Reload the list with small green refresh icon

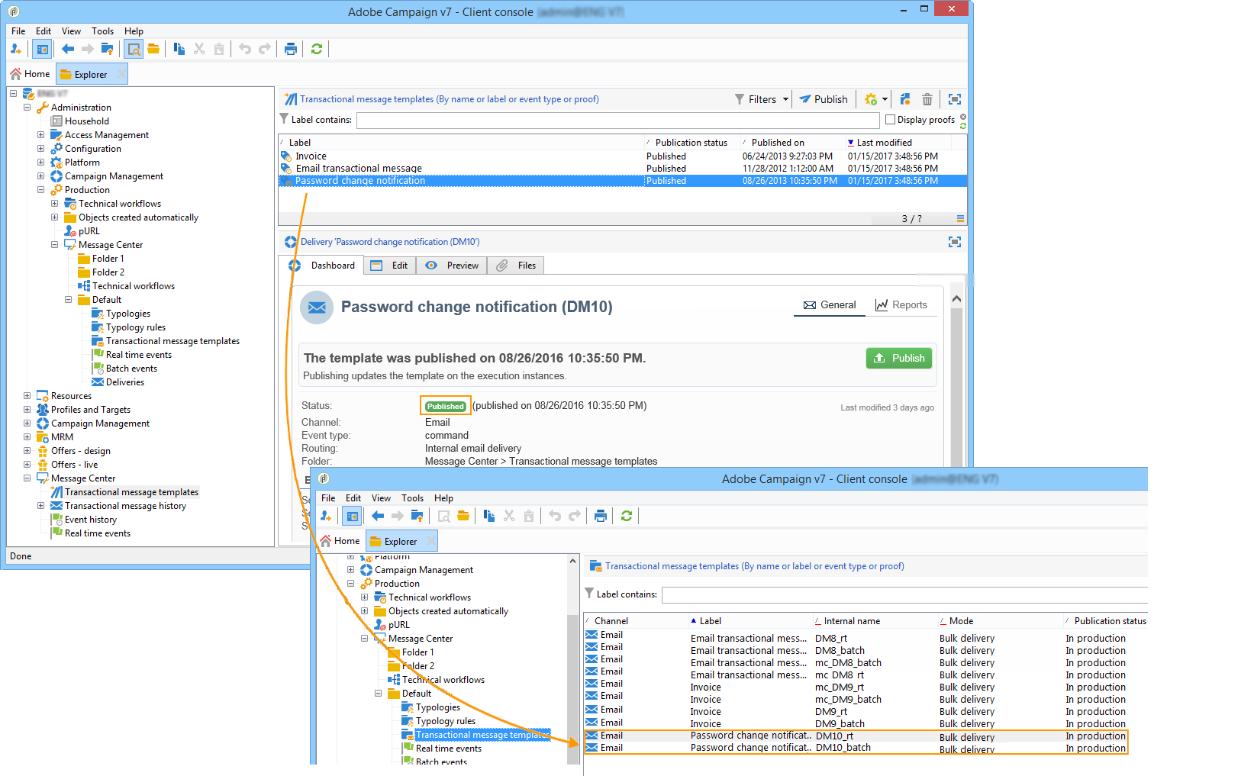(x=963, y=126)
